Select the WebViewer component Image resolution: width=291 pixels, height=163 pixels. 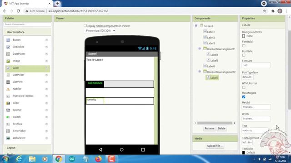(x=19, y=138)
